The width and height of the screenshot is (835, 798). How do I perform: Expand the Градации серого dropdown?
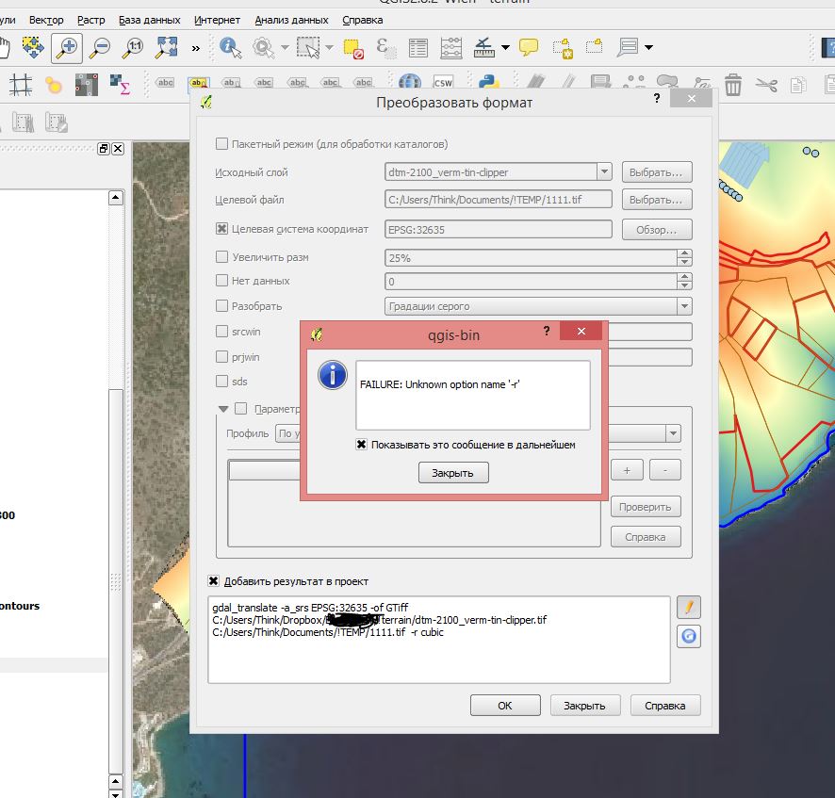[x=683, y=306]
